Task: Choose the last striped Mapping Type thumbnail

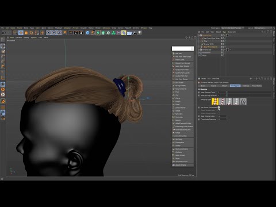Action: click(243, 101)
